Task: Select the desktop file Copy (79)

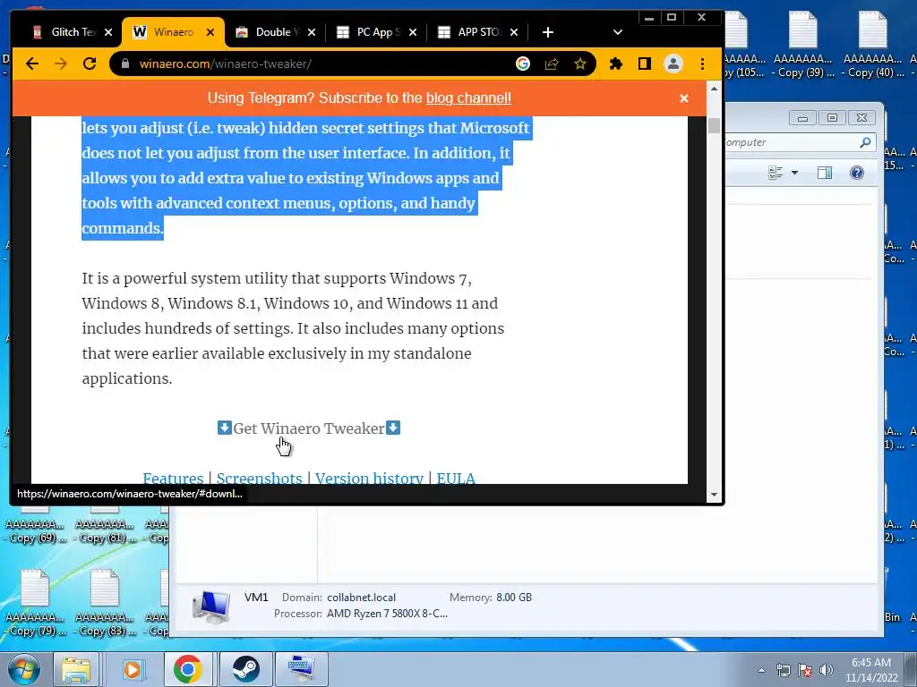Action: point(35,602)
